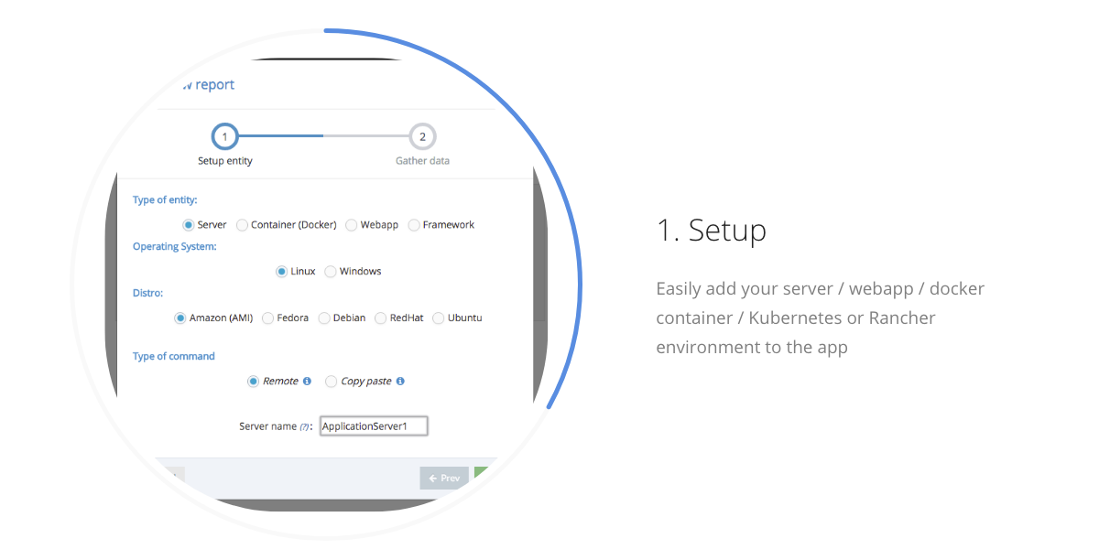
Task: Click the ApplicationServer1 name field
Action: pos(373,425)
